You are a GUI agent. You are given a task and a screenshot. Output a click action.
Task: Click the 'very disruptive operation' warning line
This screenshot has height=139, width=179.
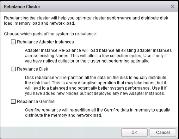click(x=95, y=83)
